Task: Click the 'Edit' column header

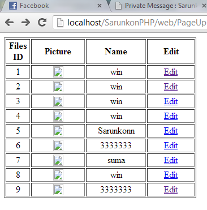Action: coord(171,52)
